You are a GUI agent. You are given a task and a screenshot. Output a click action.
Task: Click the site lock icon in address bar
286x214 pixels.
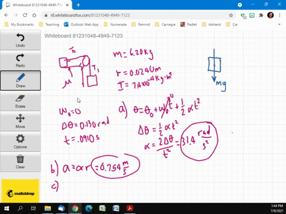[x=46, y=15]
